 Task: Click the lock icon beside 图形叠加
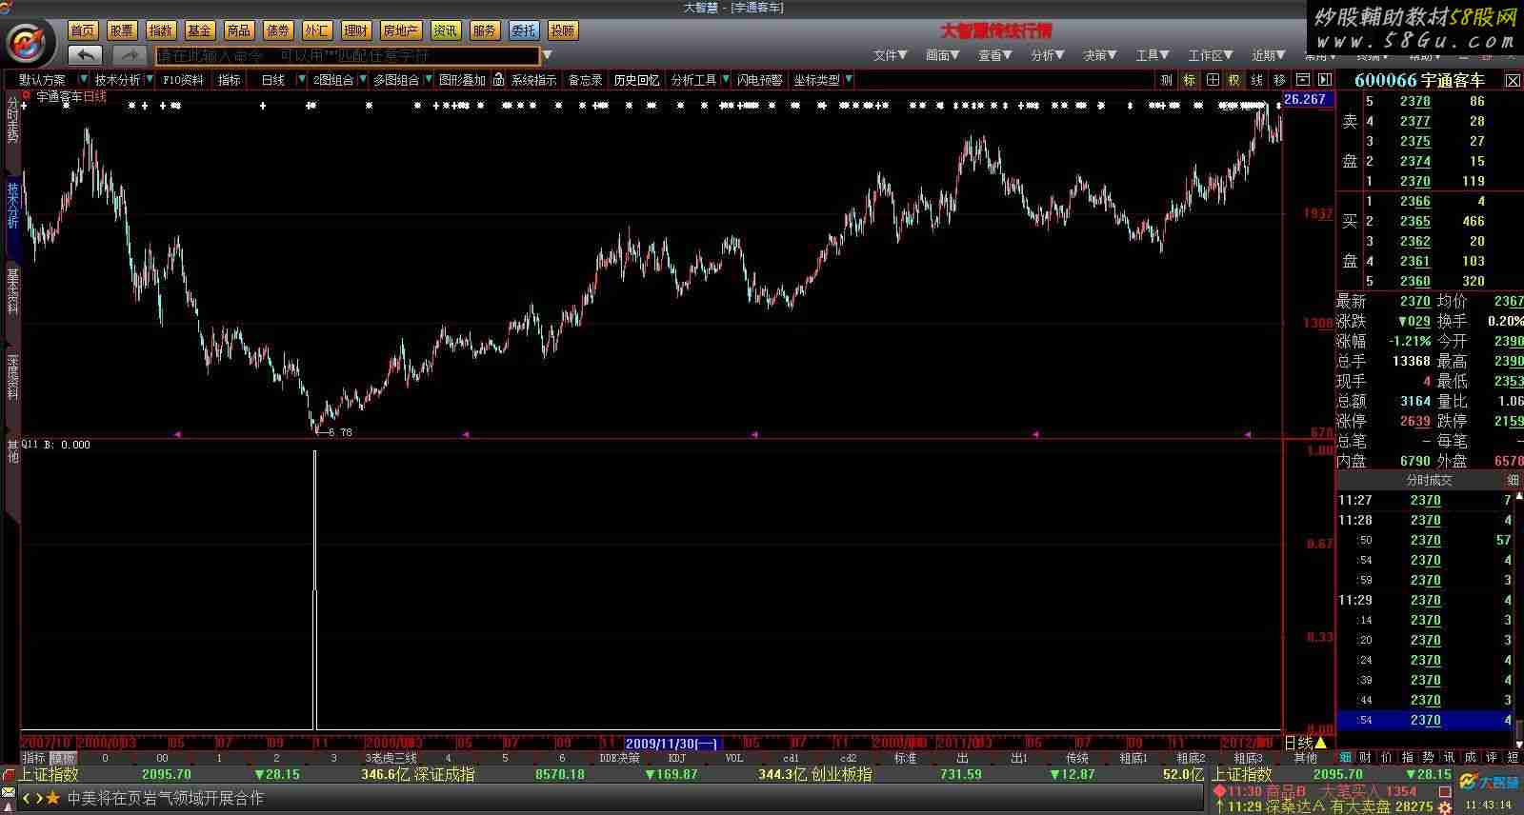pyautogui.click(x=498, y=79)
